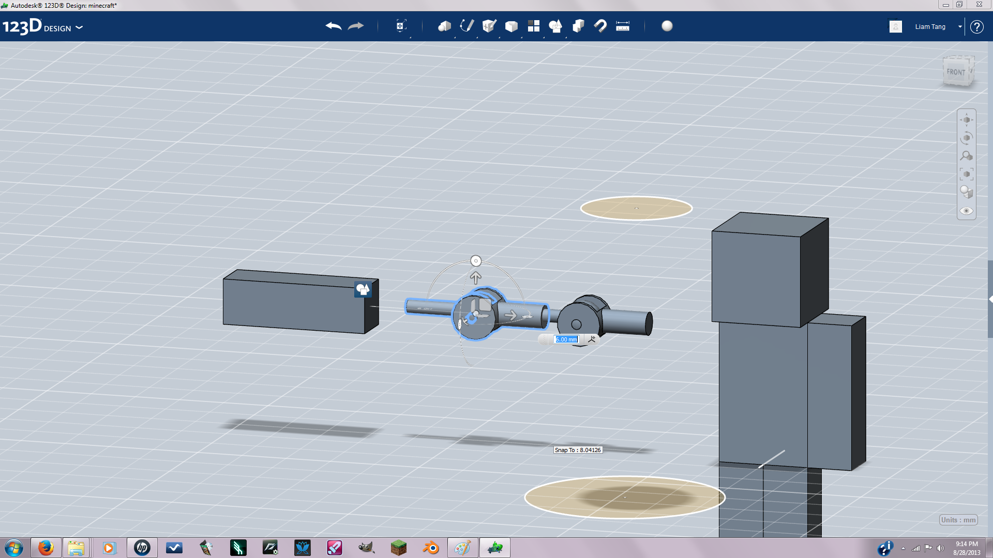Viewport: 993px width, 558px height.
Task: Select the Measure ruler tool
Action: pos(623,26)
